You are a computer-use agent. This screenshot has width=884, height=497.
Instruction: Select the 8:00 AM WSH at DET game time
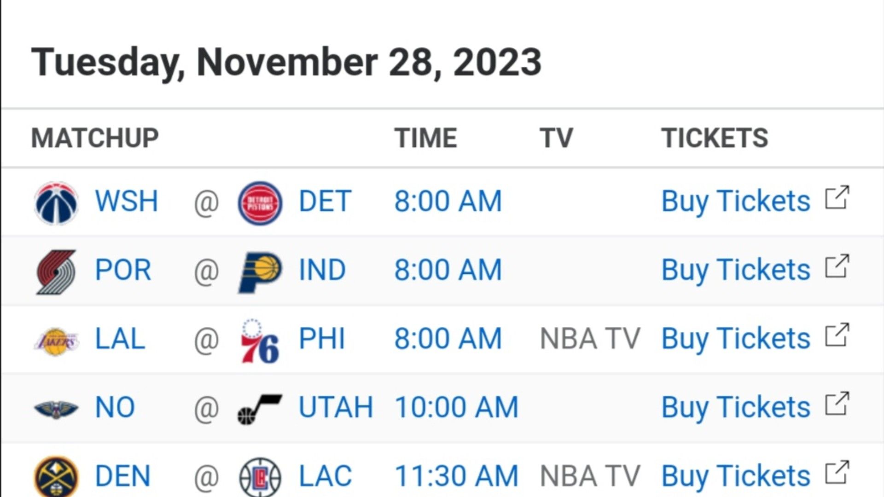[x=448, y=202]
